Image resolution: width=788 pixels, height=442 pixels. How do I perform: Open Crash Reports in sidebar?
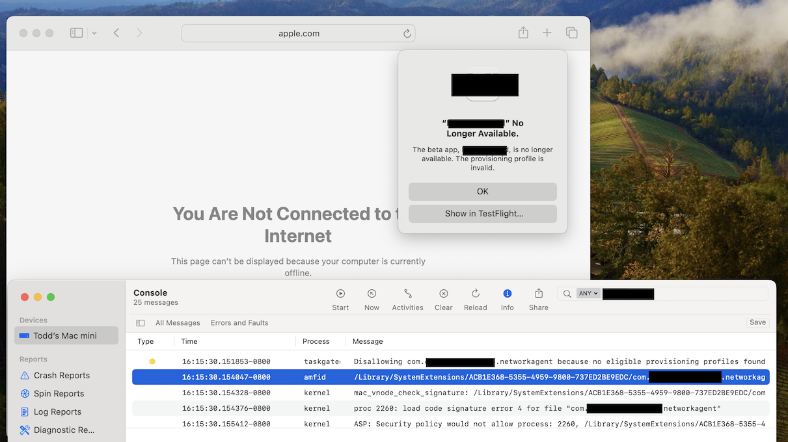pos(62,376)
